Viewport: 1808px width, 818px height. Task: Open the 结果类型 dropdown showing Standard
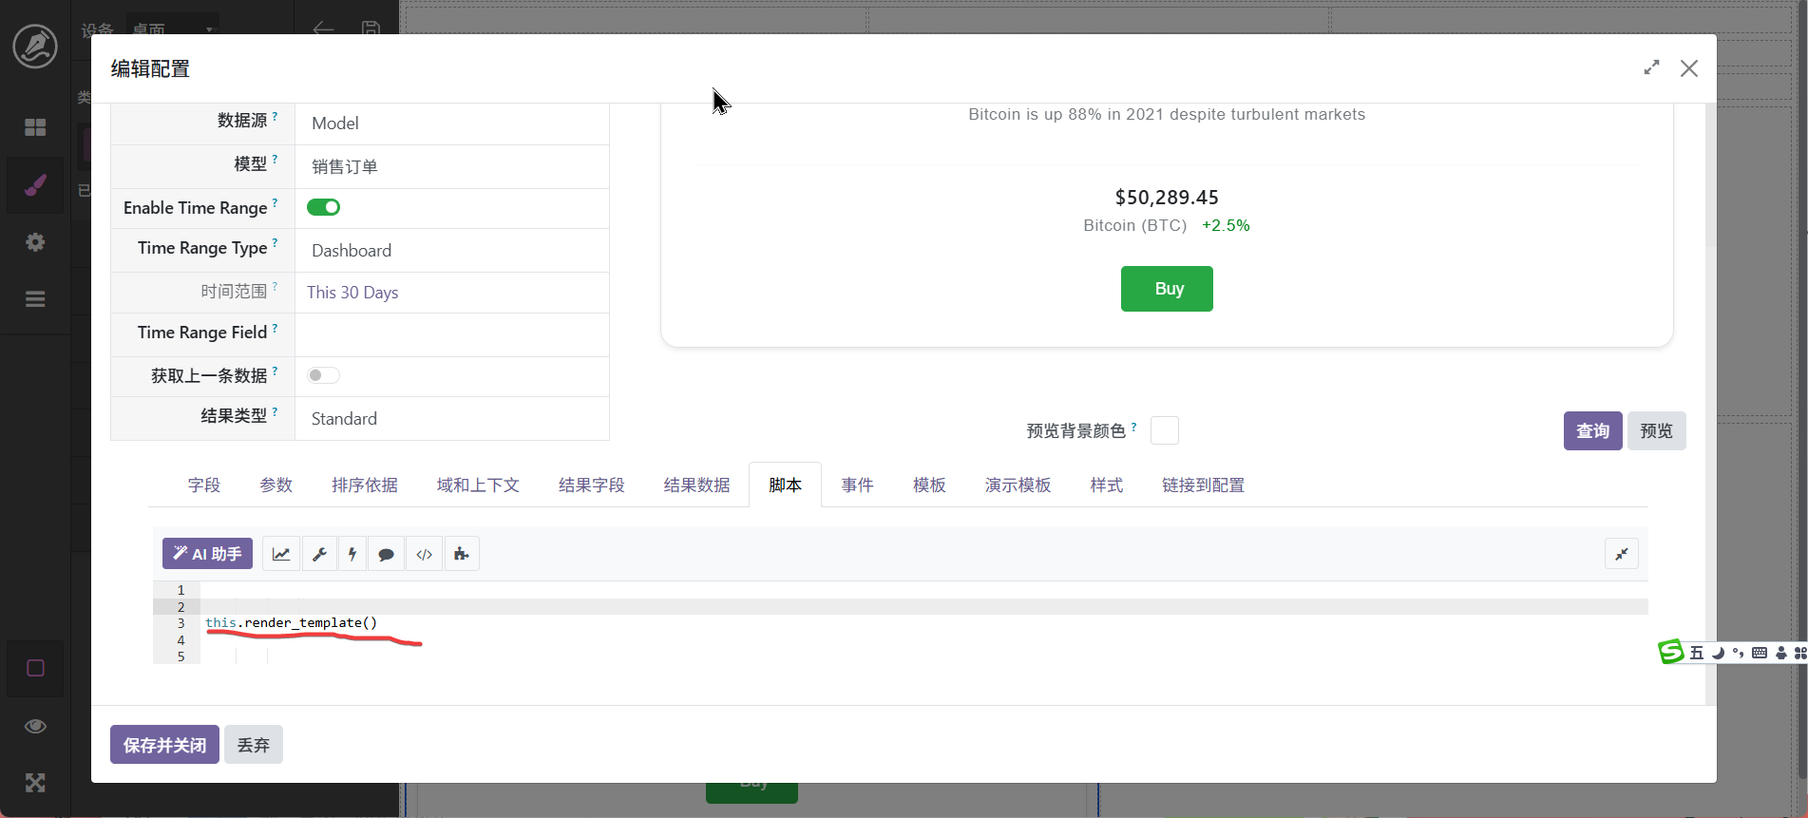451,419
